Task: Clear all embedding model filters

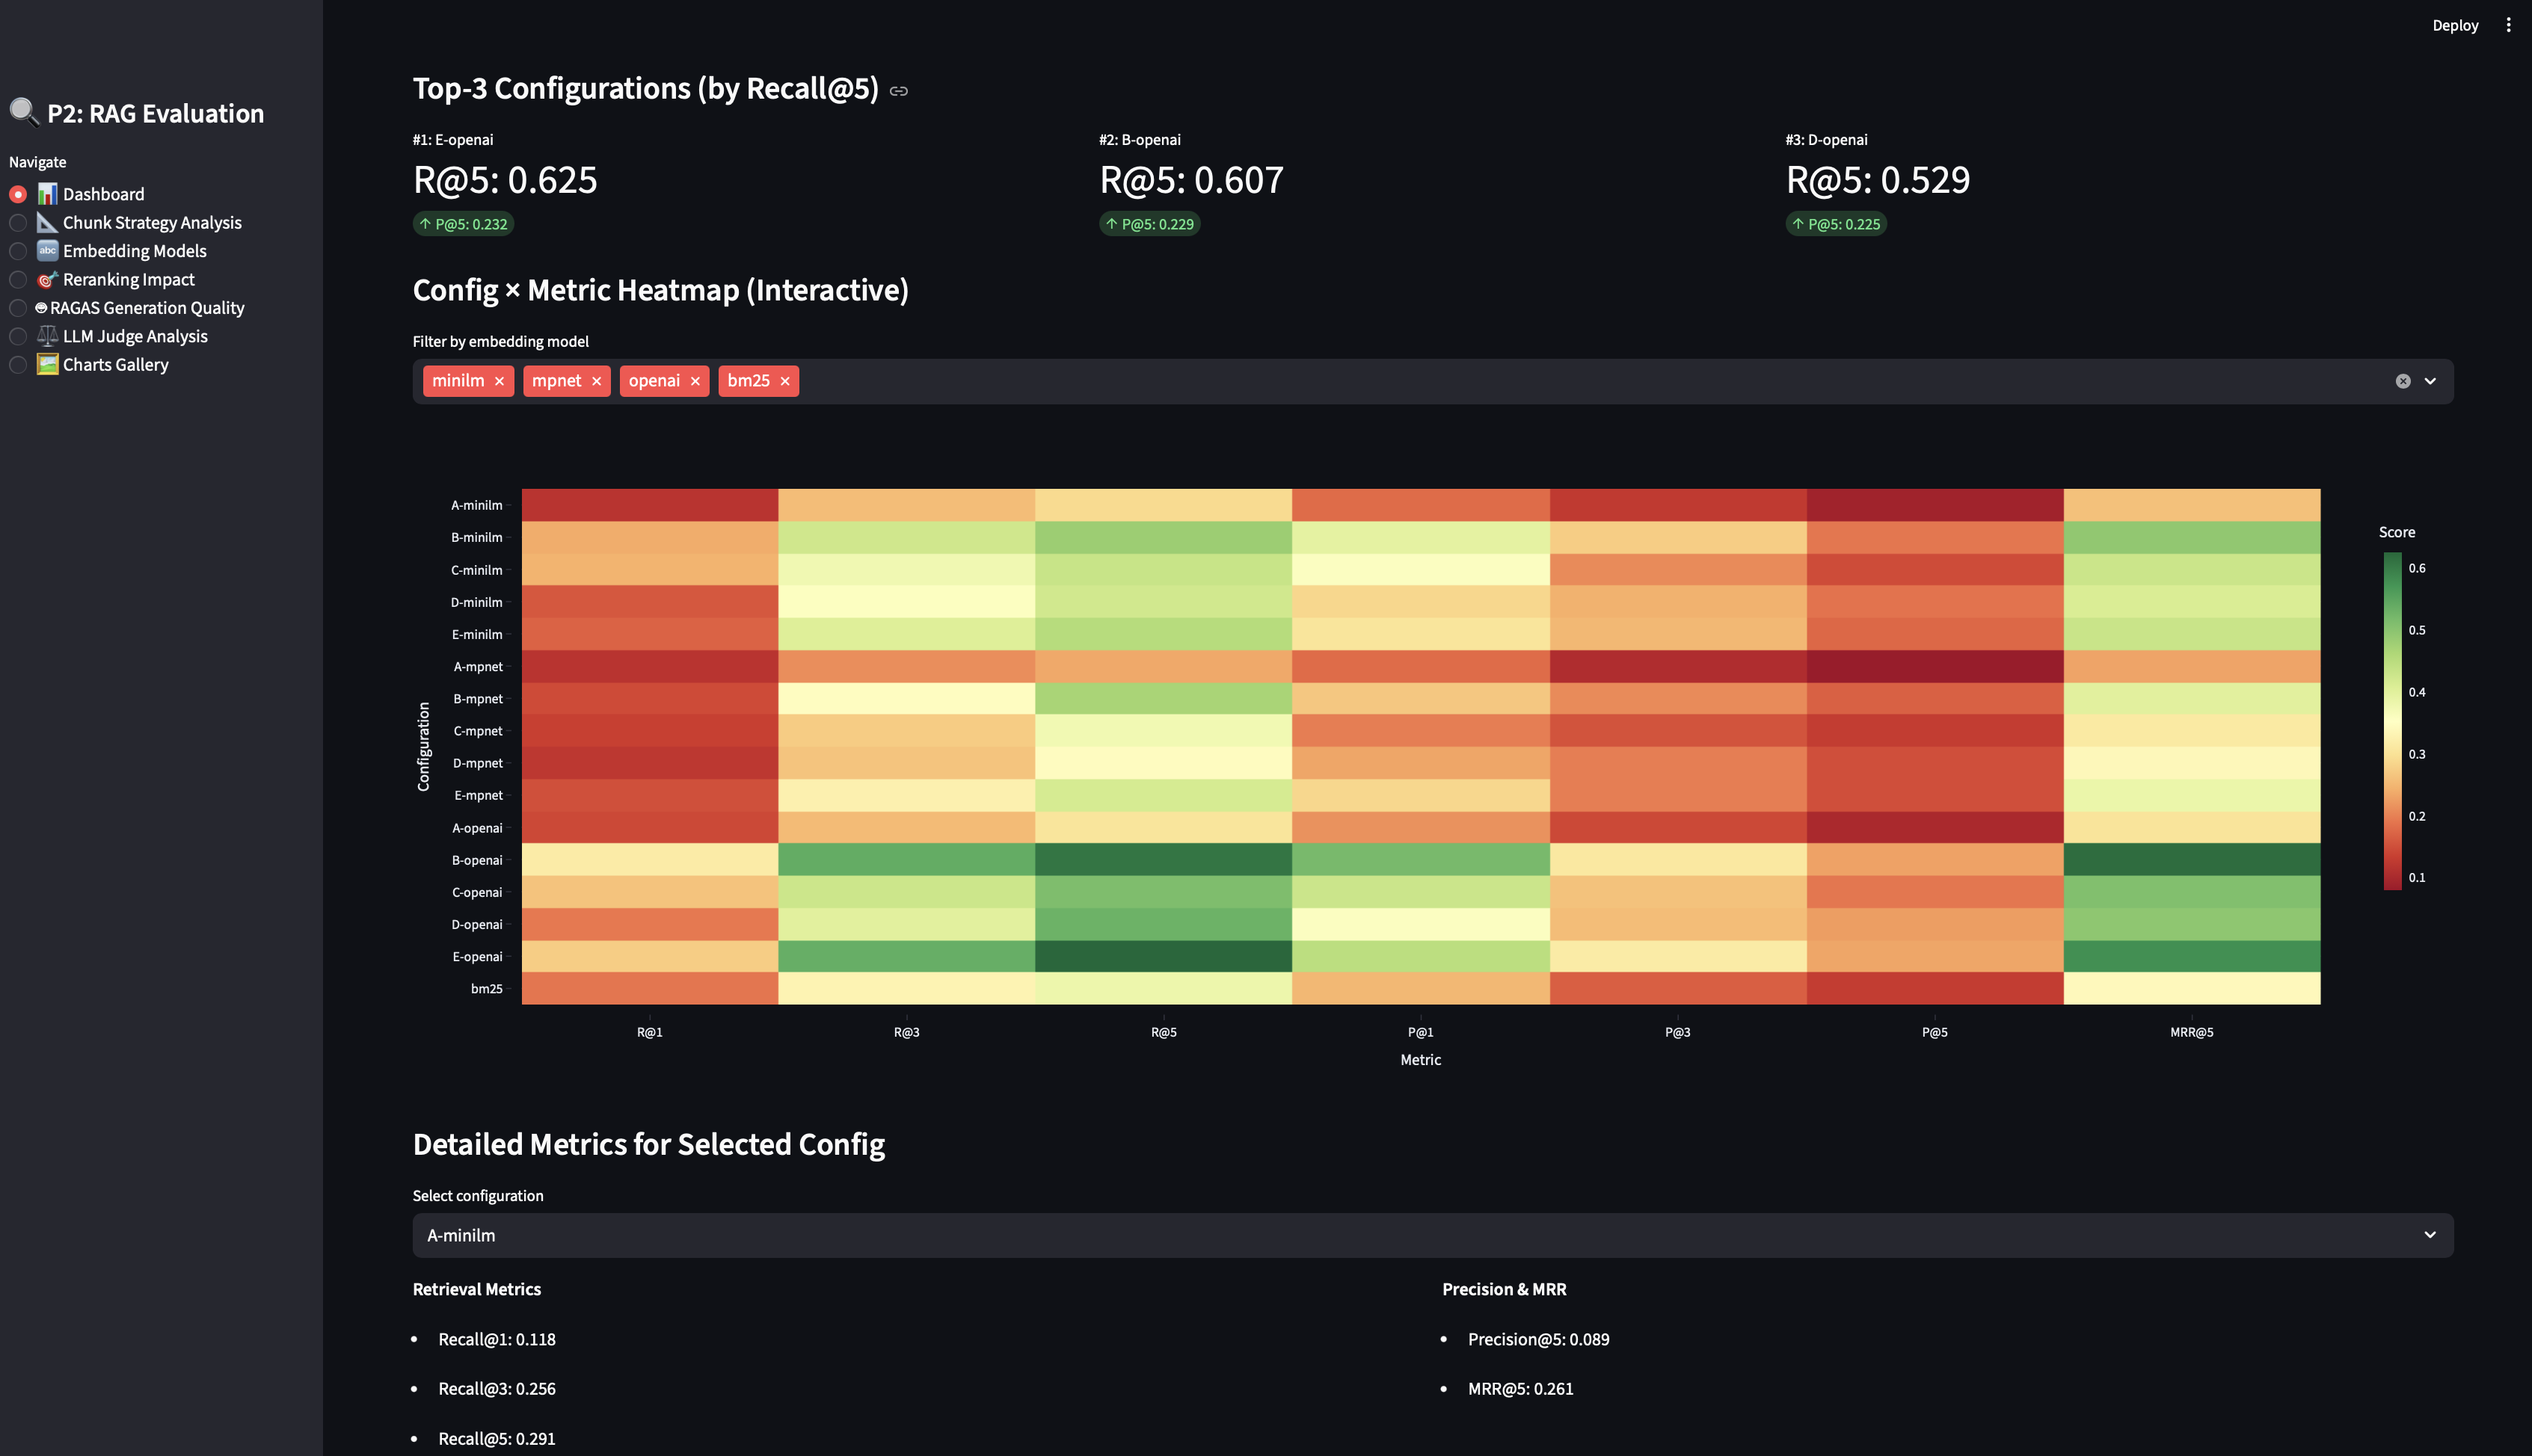Action: [2403, 381]
